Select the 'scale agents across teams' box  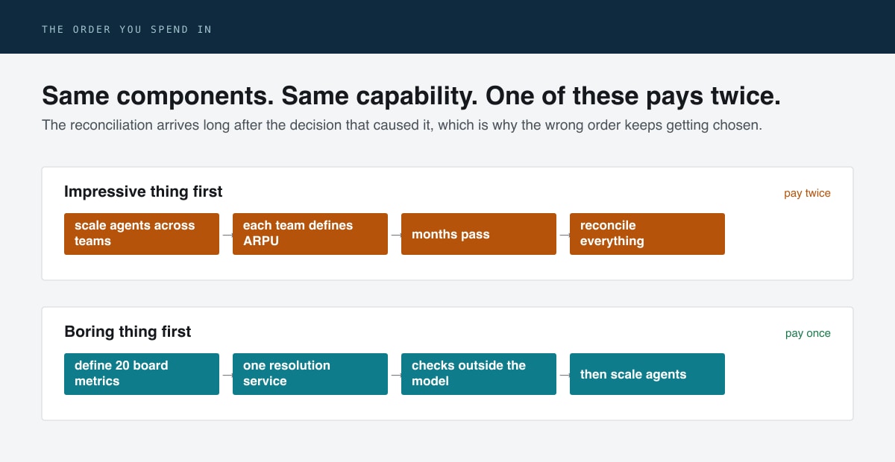coord(142,234)
